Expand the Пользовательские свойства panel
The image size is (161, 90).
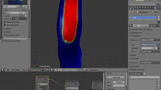click(141, 29)
